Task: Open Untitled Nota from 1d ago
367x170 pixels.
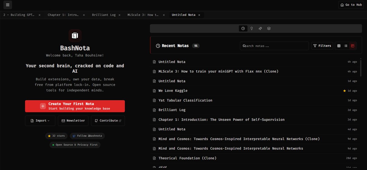Action: [x=255, y=81]
